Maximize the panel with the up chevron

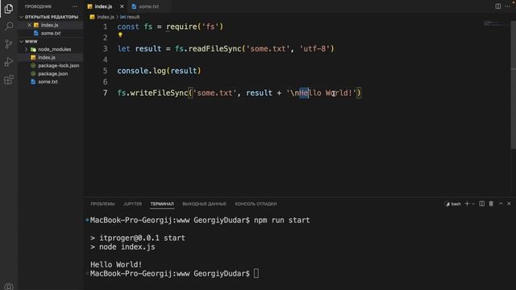coord(501,204)
